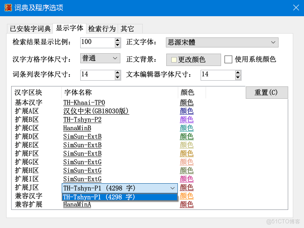Select the 扩展A区 block label
The image size is (304, 228).
tap(27, 111)
